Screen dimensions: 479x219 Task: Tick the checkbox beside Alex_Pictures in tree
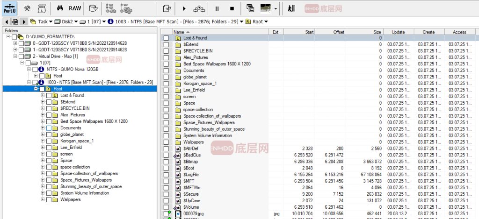(x=49, y=115)
